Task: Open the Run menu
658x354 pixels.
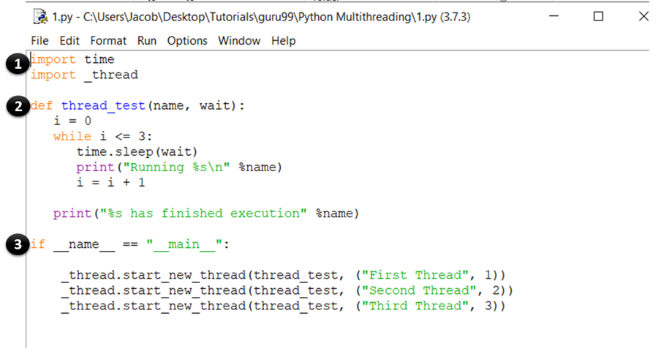Action: [147, 41]
